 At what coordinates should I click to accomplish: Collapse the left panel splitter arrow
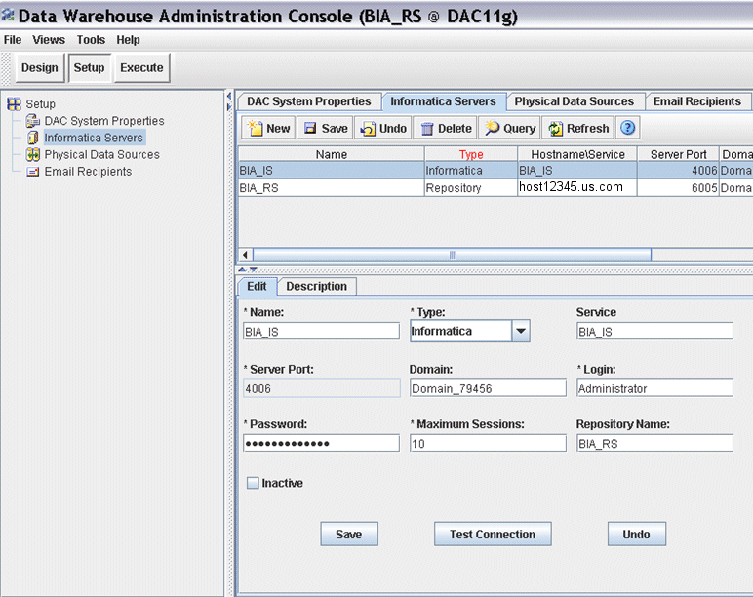coord(229,95)
